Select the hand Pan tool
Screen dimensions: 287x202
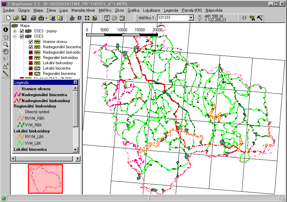6,52
